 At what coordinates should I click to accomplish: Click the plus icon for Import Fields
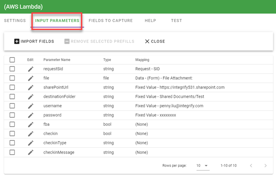(17, 41)
